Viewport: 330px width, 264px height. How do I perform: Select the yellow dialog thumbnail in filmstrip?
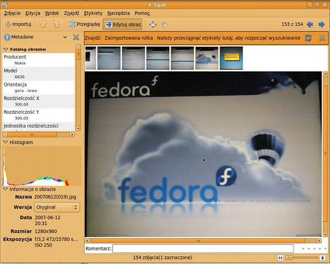click(x=231, y=58)
